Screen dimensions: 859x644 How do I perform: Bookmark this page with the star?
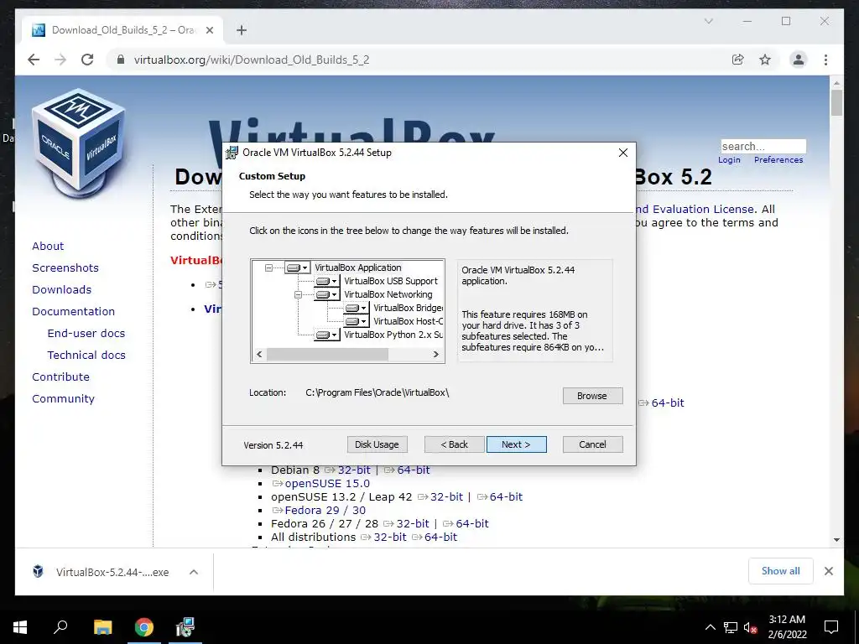pos(765,60)
